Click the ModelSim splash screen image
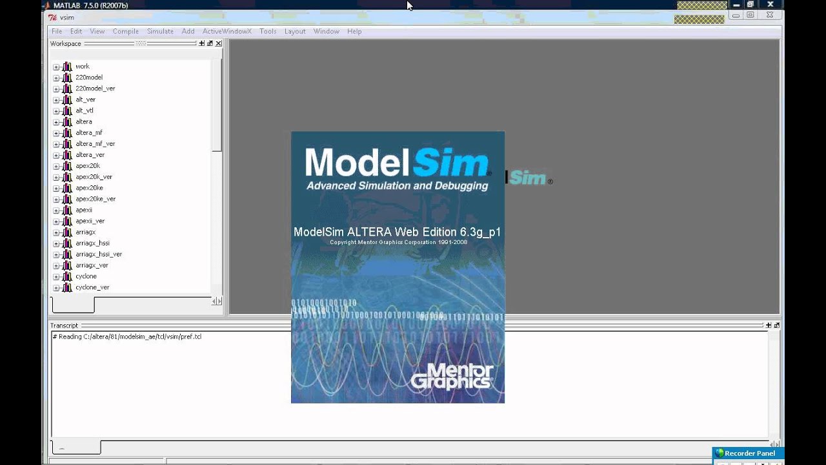The height and width of the screenshot is (465, 826). point(398,267)
